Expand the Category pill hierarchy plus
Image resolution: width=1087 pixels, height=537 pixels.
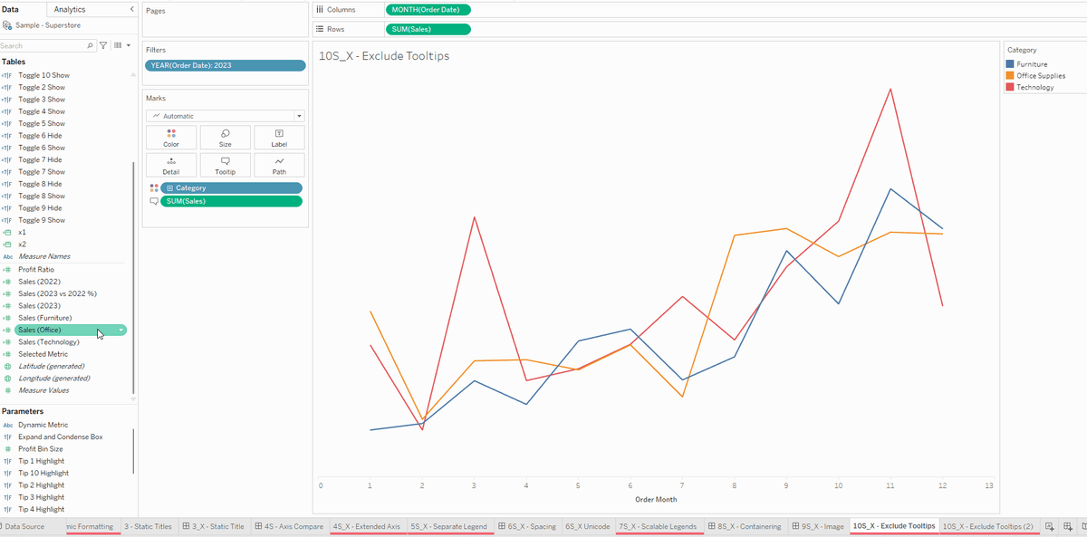click(169, 187)
